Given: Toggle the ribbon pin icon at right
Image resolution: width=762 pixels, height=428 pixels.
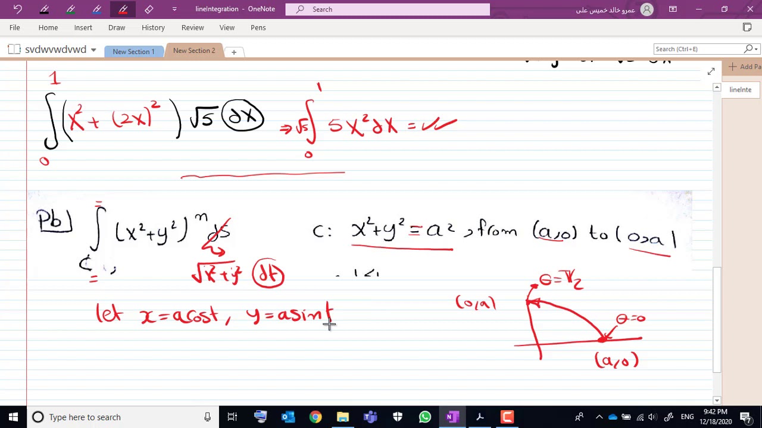Looking at the screenshot, I should [747, 27].
